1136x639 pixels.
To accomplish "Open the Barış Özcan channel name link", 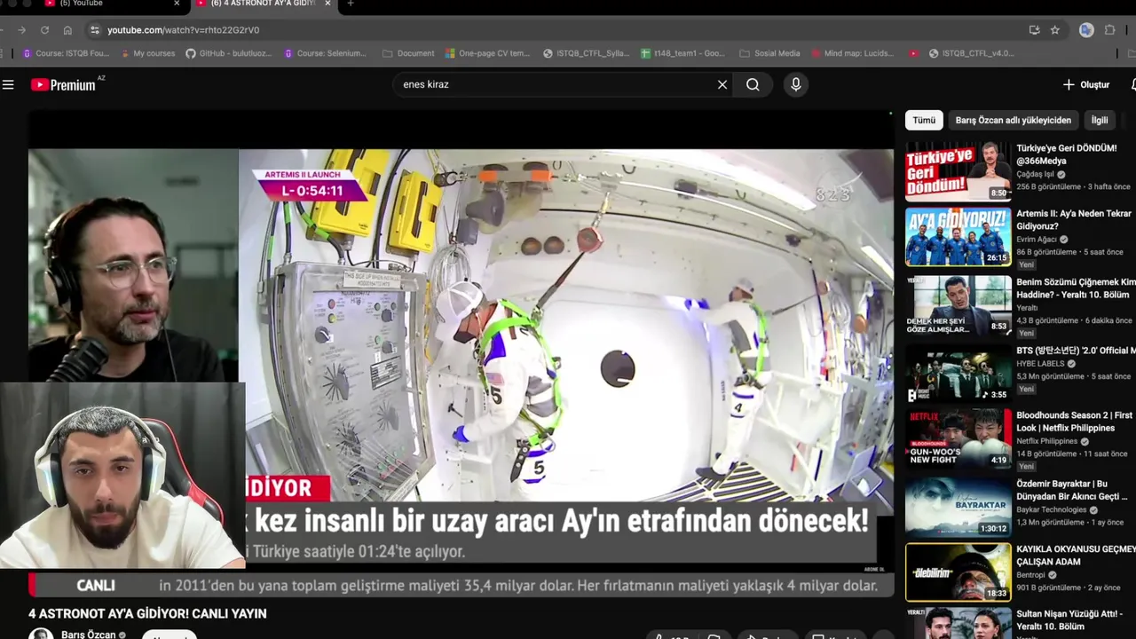I will 88,635.
